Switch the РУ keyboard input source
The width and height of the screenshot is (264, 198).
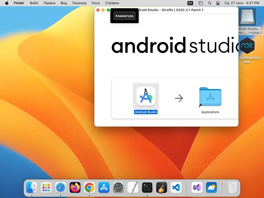tap(190, 3)
